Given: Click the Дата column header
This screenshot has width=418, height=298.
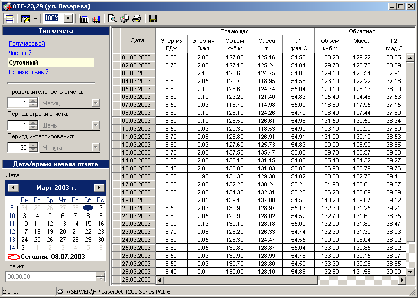Looking at the screenshot, I should click(x=138, y=40).
